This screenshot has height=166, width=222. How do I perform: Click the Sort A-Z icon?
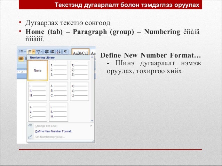tap(58, 52)
